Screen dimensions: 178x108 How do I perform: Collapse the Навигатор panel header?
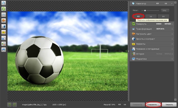pos(152,4)
